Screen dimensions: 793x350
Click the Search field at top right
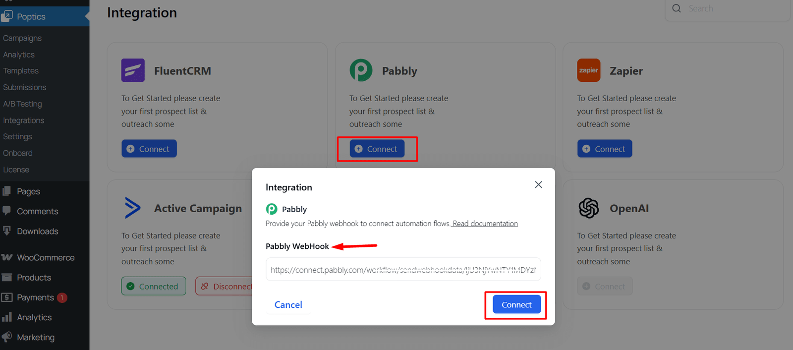[734, 8]
